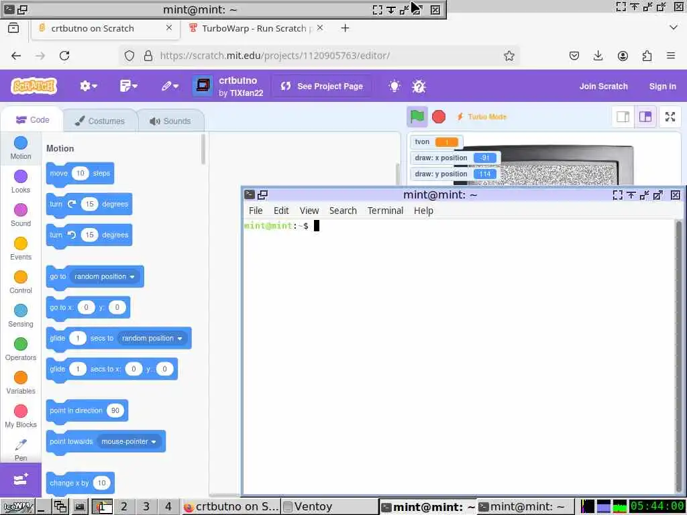Switch to the Code tab
This screenshot has height=515, width=687.
click(x=32, y=119)
